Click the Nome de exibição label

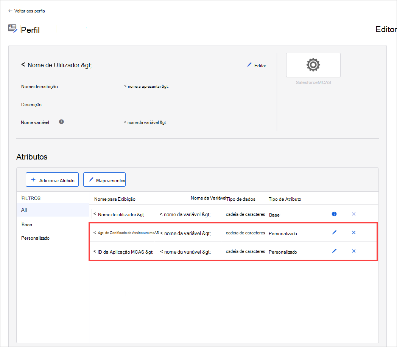coord(39,87)
